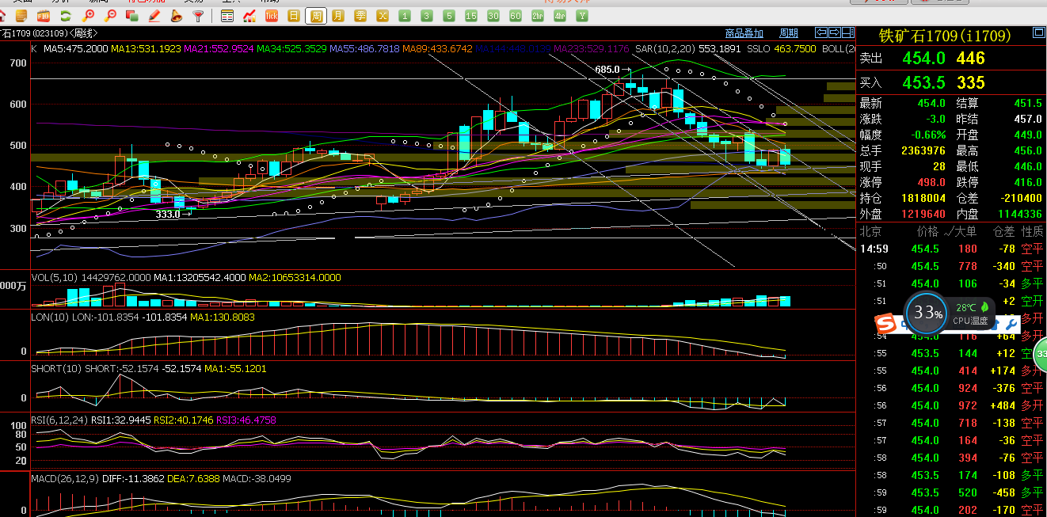Image resolution: width=1047 pixels, height=517 pixels.
Task: Click the 持仓 1818004 open interest value
Action: [923, 198]
